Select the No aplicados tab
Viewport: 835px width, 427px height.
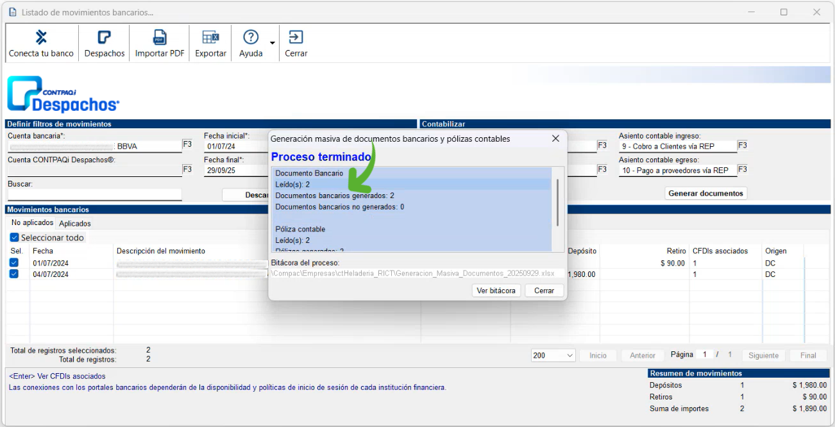32,223
